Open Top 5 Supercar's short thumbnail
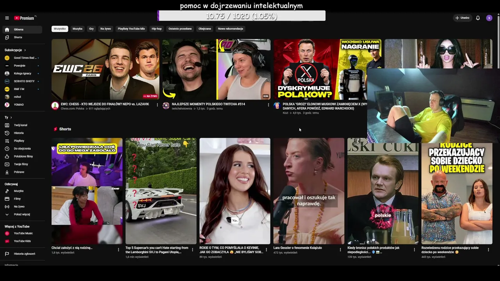 tap(161, 191)
